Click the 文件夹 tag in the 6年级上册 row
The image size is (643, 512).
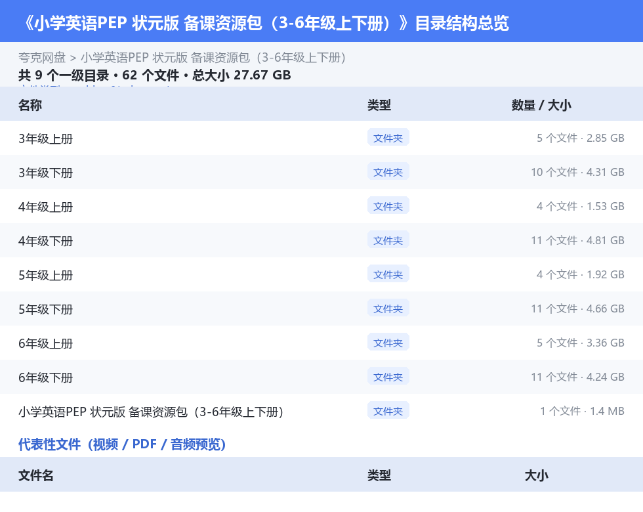[388, 342]
